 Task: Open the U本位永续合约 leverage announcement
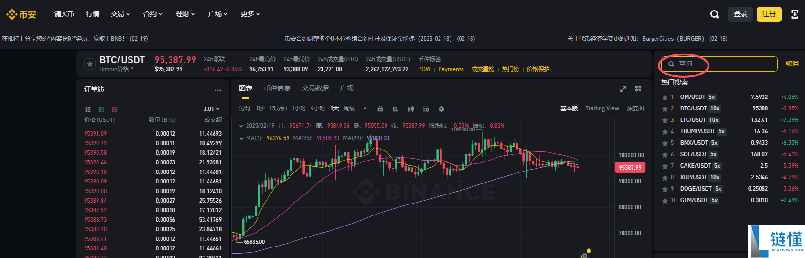pos(380,39)
